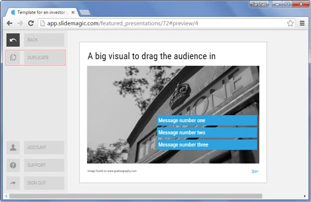Click the browser forward arrow

click(20, 23)
